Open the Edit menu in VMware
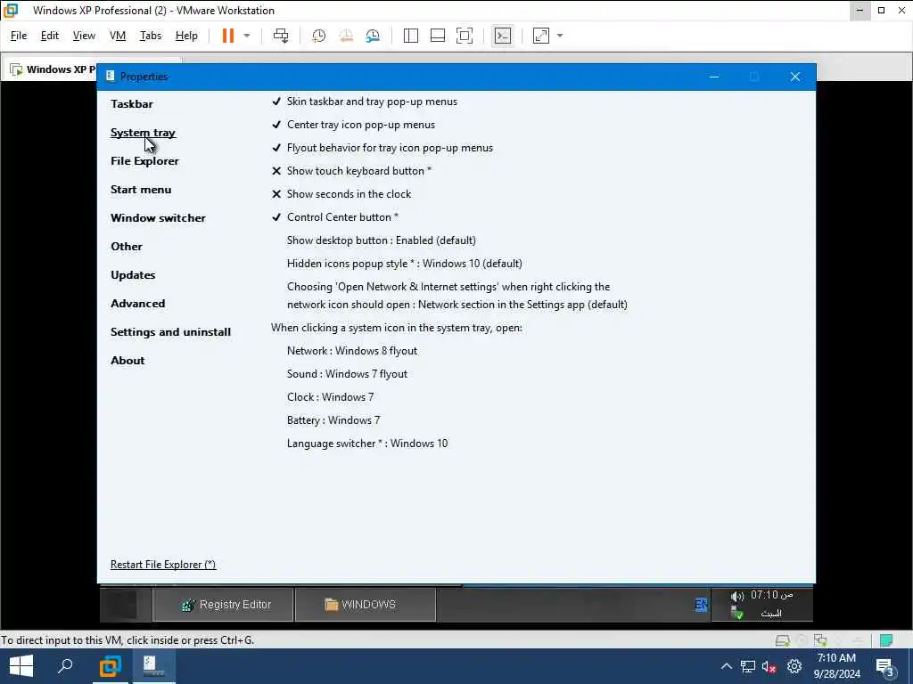This screenshot has width=913, height=684. point(50,36)
